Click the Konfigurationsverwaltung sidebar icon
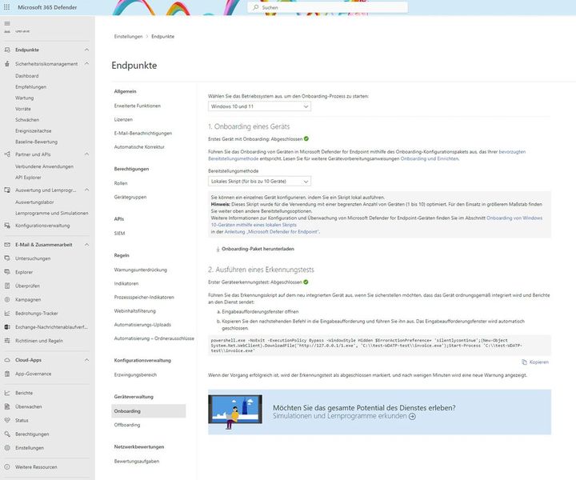This screenshot has height=480, width=576. click(7, 225)
